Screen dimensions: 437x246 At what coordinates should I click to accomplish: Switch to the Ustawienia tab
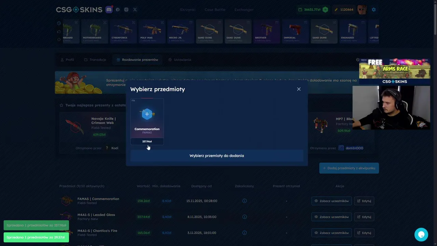click(x=180, y=60)
